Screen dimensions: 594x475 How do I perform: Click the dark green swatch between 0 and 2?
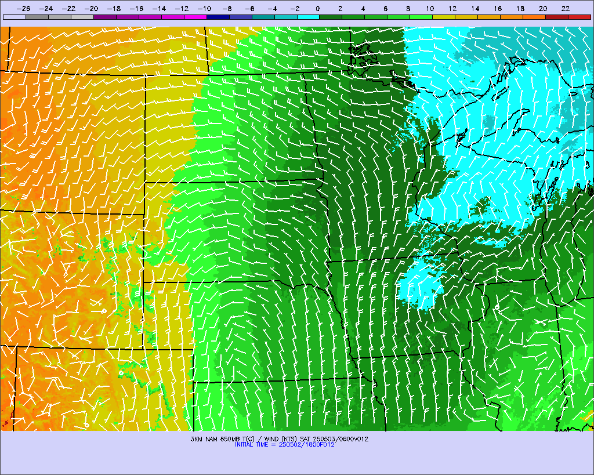pyautogui.click(x=331, y=17)
